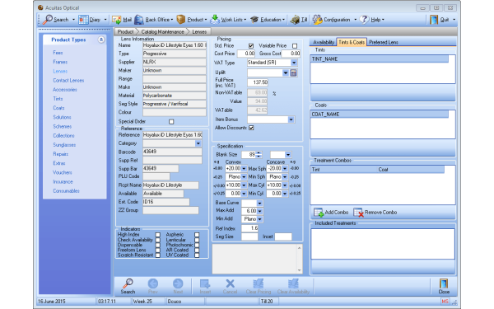The width and height of the screenshot is (494, 309).
Task: Collapse the Product Types panel chevron
Action: [x=101, y=40]
